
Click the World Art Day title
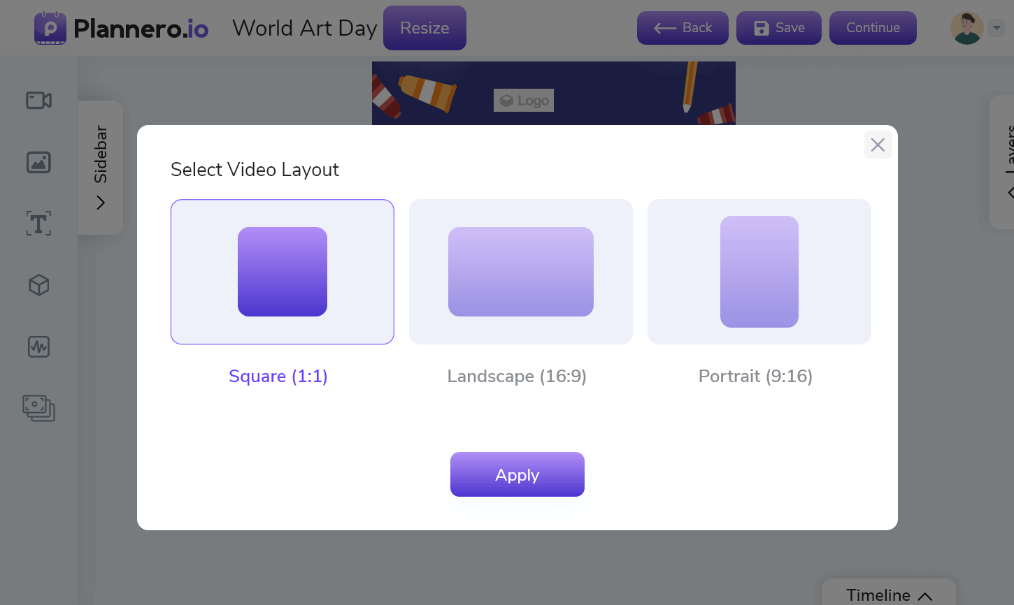click(x=305, y=28)
